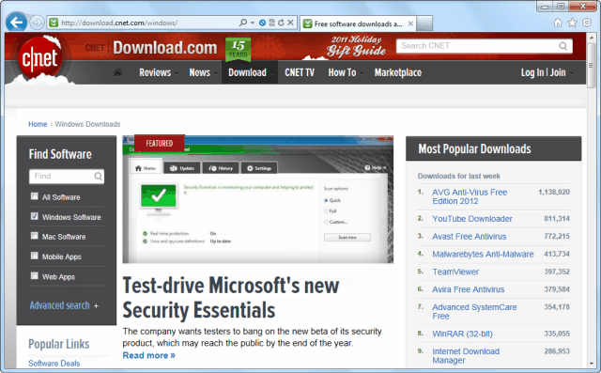Viewport: 601px width, 373px height.
Task: Open the CNET TV menu item
Action: [300, 72]
